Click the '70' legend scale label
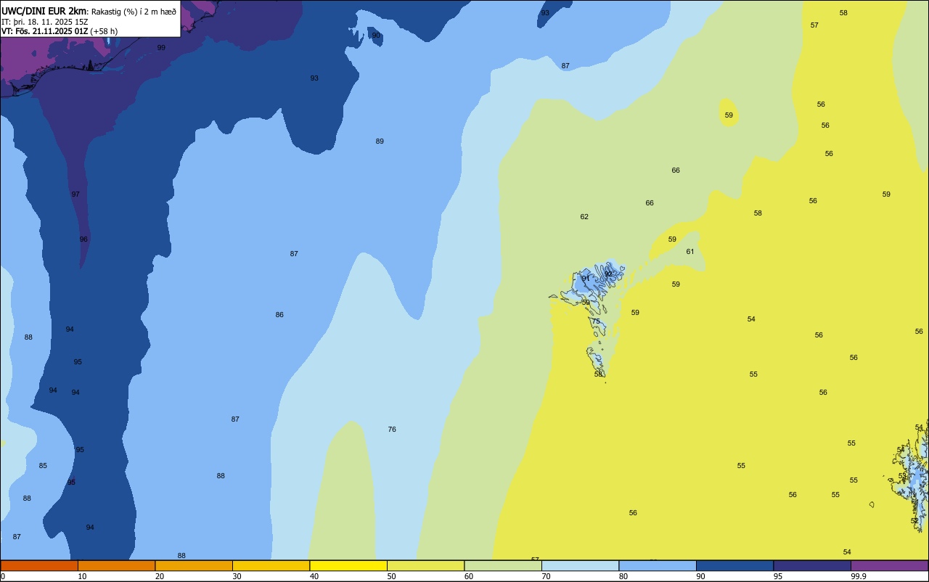The height and width of the screenshot is (582, 929). [x=546, y=576]
